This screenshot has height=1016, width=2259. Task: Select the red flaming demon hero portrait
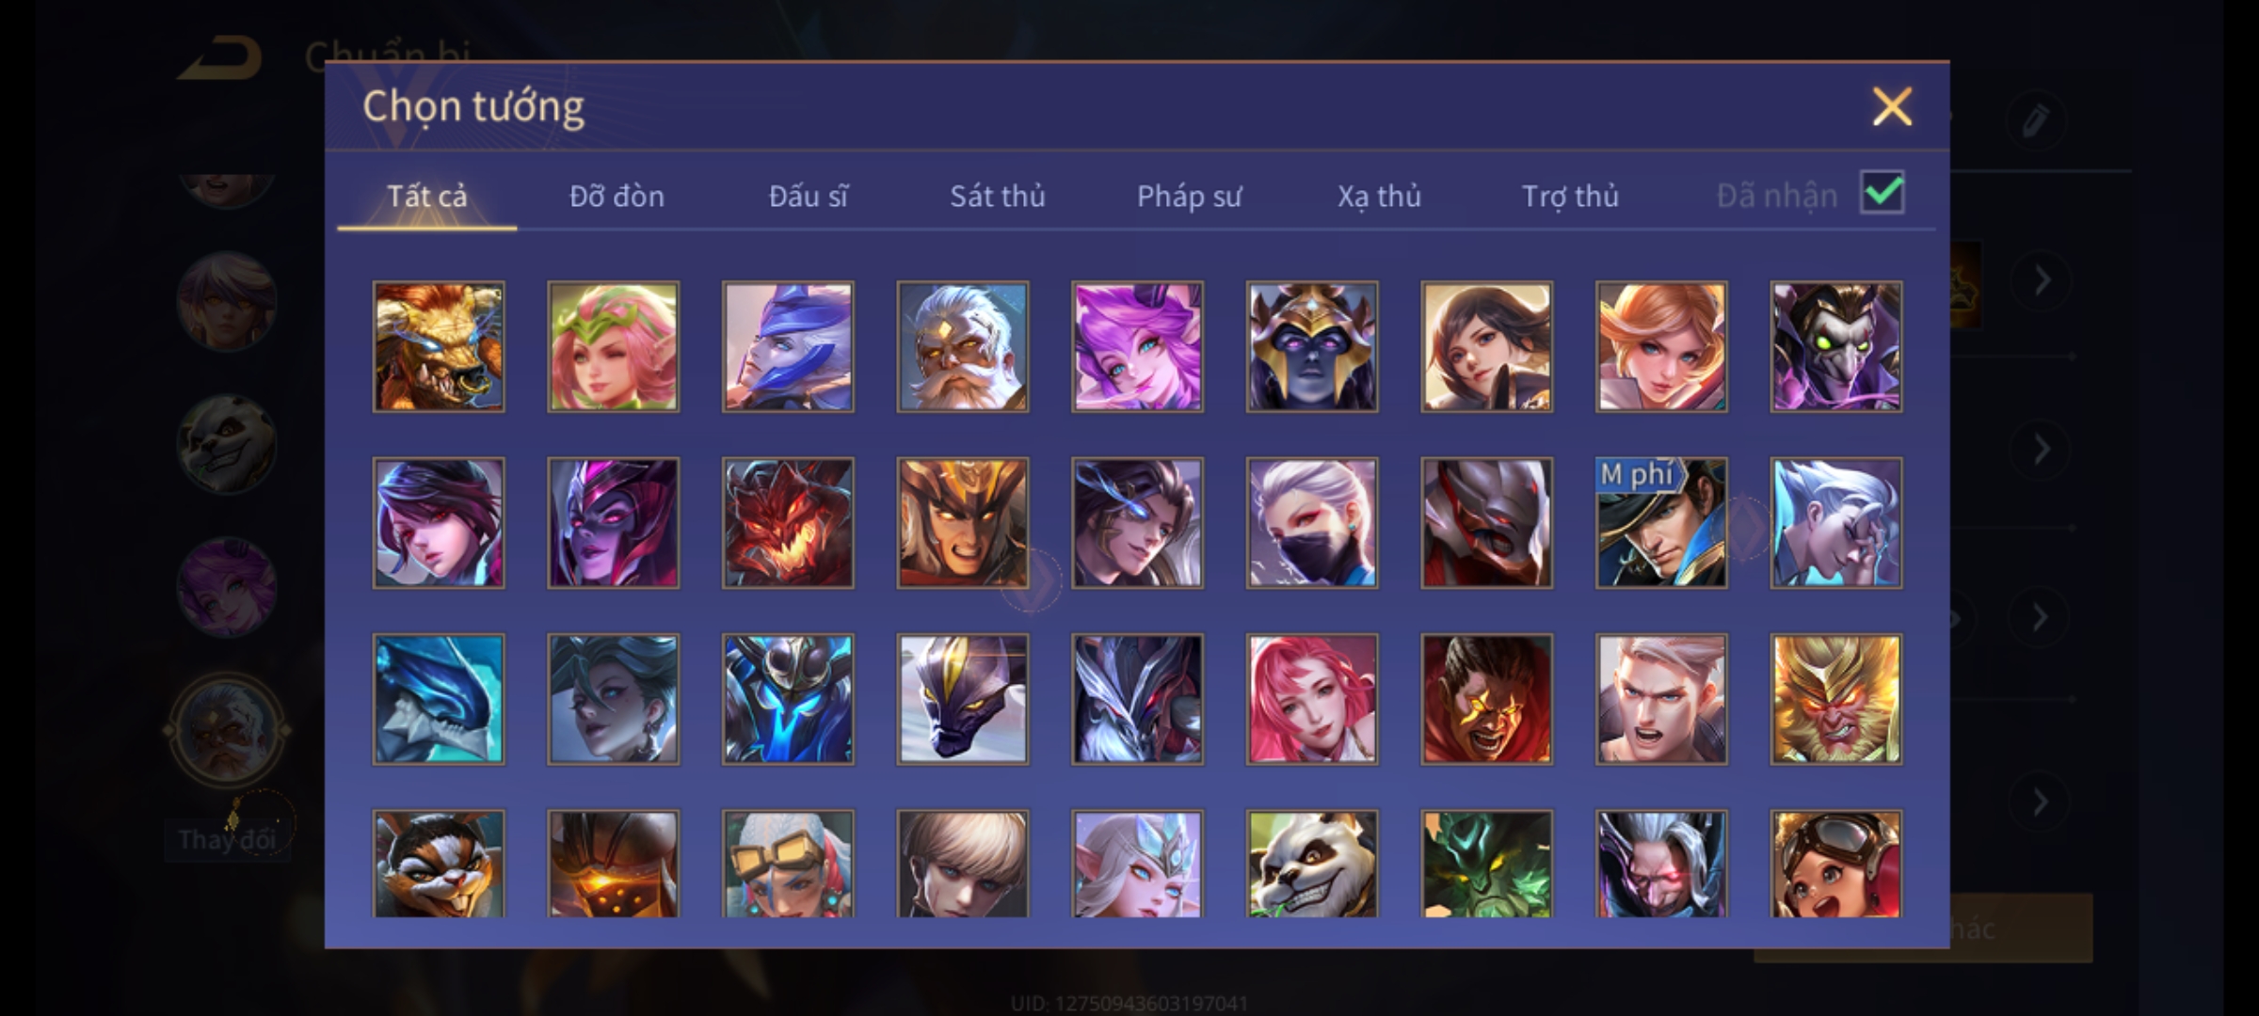pyautogui.click(x=788, y=523)
